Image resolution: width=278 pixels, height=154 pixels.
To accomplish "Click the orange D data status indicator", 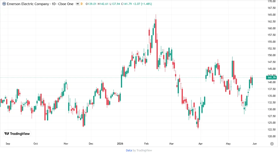I will pyautogui.click(x=82, y=4).
